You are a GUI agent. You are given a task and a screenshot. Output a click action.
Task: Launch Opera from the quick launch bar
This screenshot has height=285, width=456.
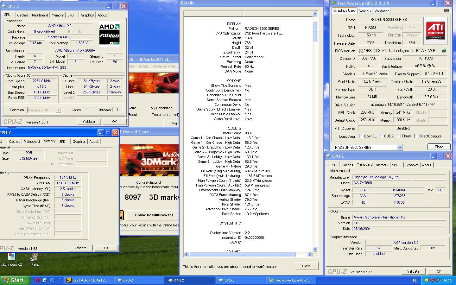(x=37, y=280)
